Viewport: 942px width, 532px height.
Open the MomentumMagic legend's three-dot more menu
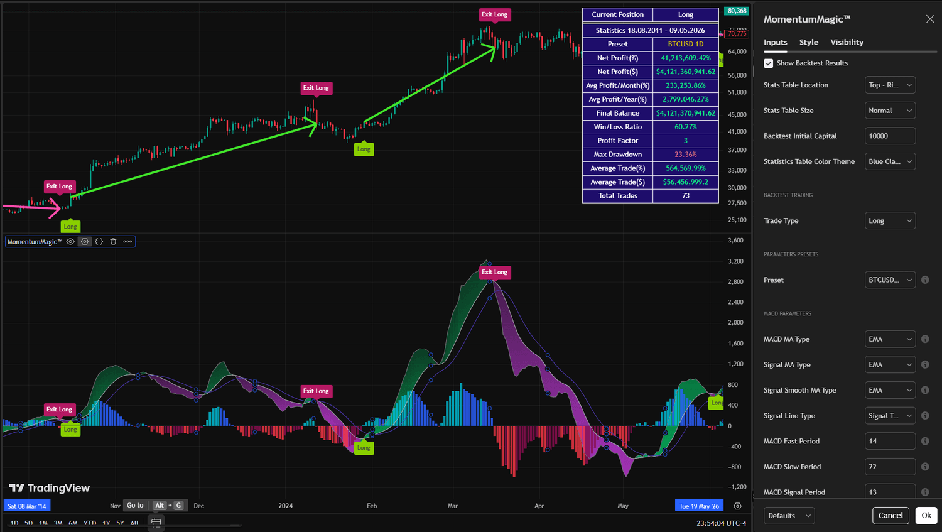(127, 241)
